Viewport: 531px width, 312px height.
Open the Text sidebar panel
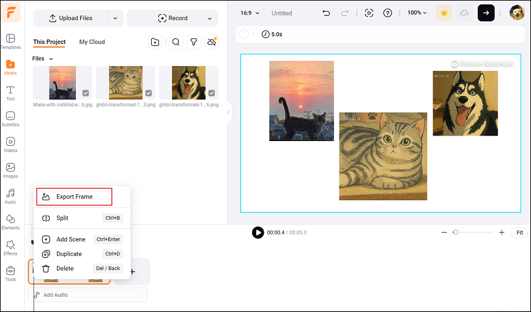[x=10, y=93]
